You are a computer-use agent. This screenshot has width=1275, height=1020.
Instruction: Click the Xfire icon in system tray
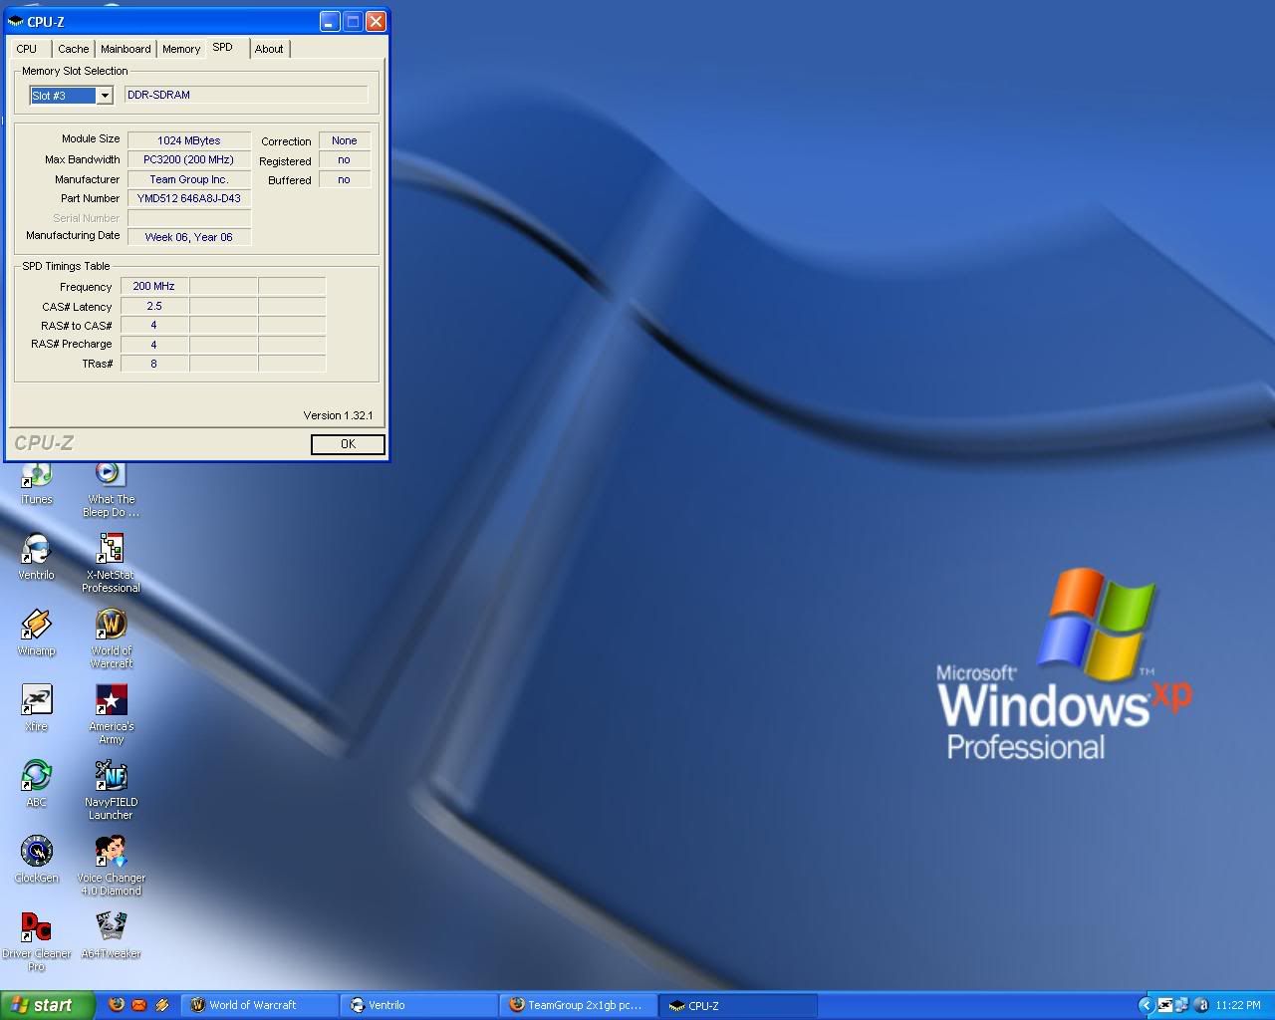point(1164,1005)
